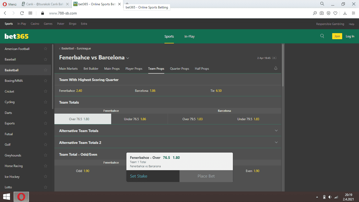The image size is (359, 202).
Task: Show hidden tray icons arrow
Action: (x=317, y=197)
